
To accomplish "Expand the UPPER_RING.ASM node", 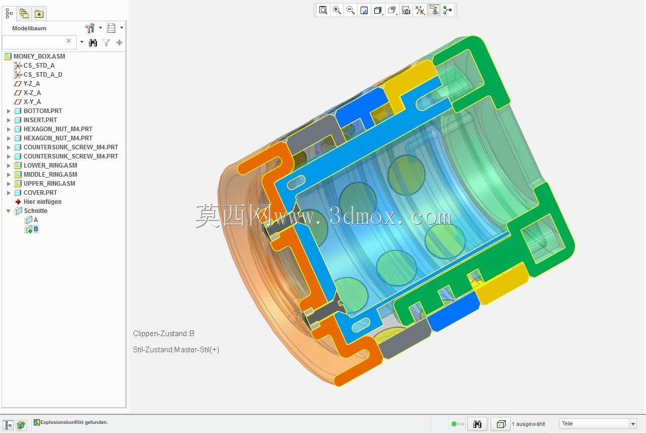I will 9,184.
